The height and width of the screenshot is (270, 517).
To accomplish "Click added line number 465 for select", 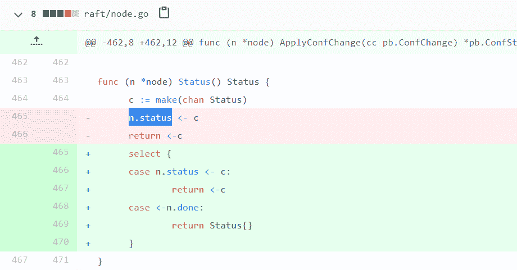I will click(x=60, y=152).
